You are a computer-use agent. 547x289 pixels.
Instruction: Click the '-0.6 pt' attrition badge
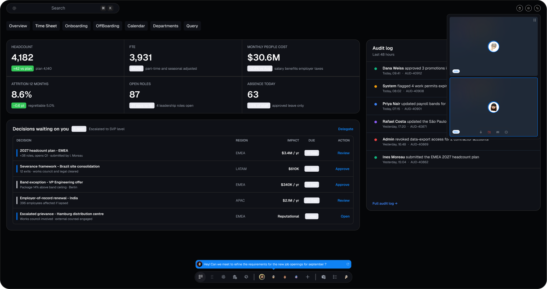click(x=19, y=106)
